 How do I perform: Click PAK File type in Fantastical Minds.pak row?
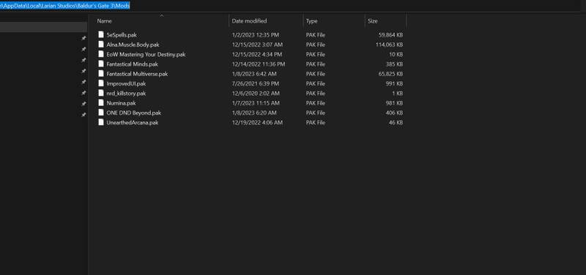316,64
